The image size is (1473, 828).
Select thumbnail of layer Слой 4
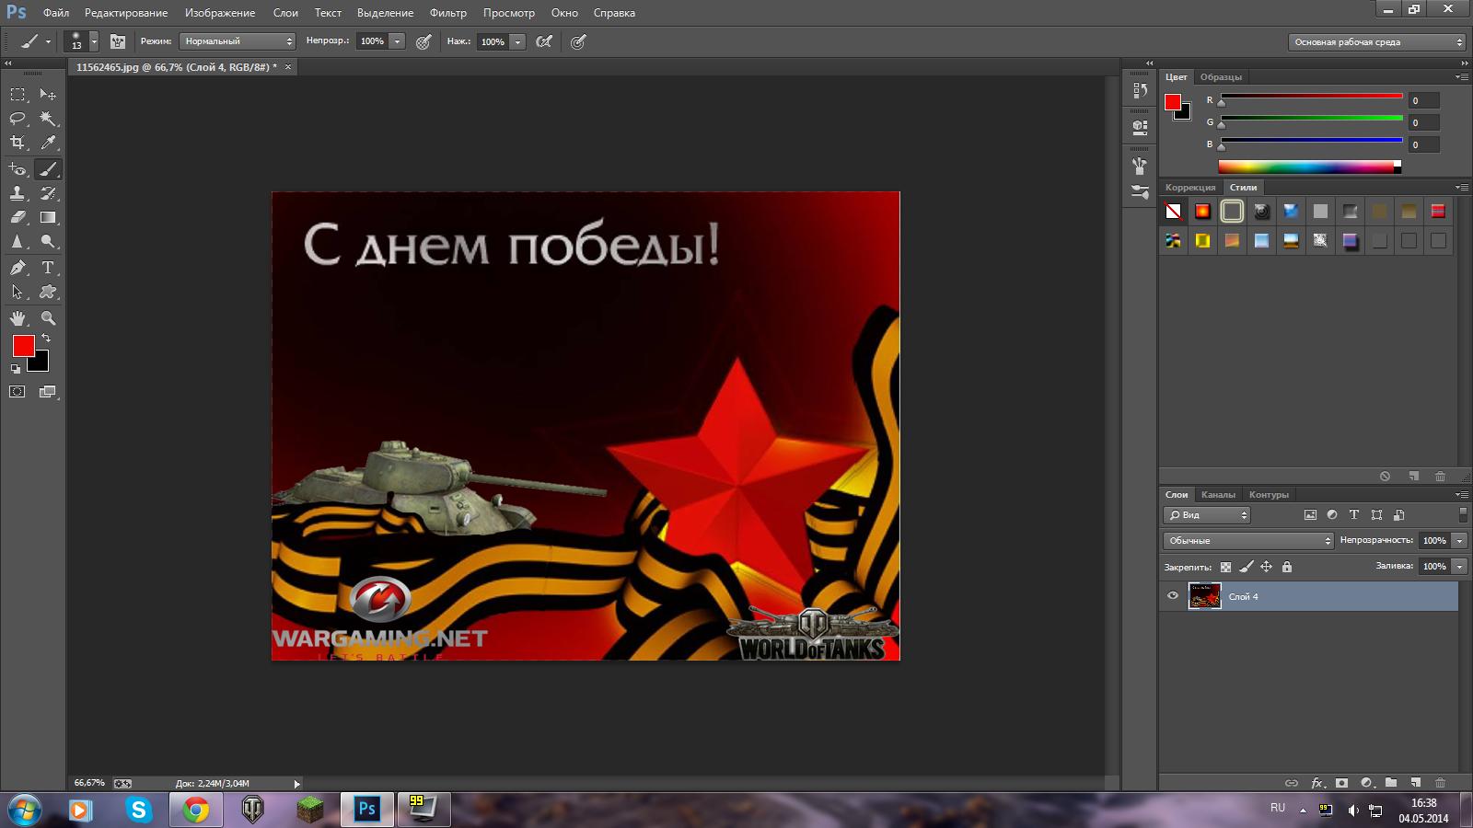[x=1204, y=596]
